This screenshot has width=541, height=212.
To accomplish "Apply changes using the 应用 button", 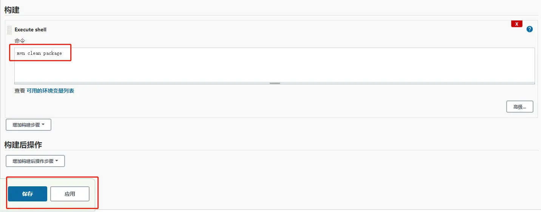I will (x=70, y=194).
